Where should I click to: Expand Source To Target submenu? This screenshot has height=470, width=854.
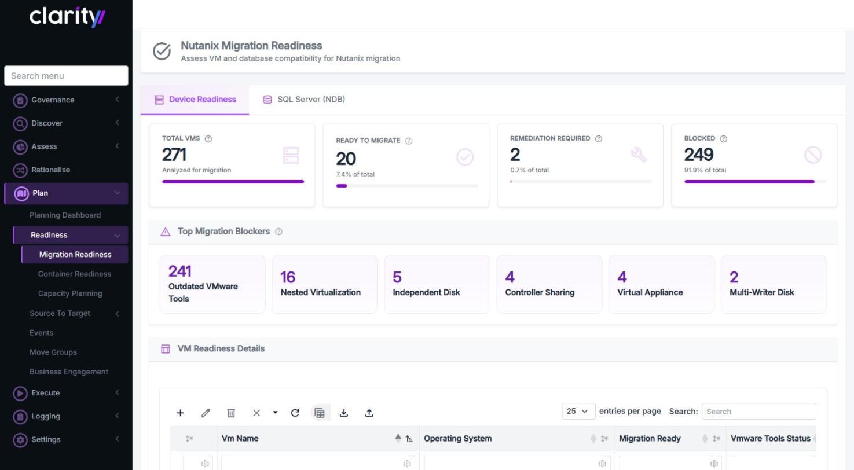coord(74,313)
